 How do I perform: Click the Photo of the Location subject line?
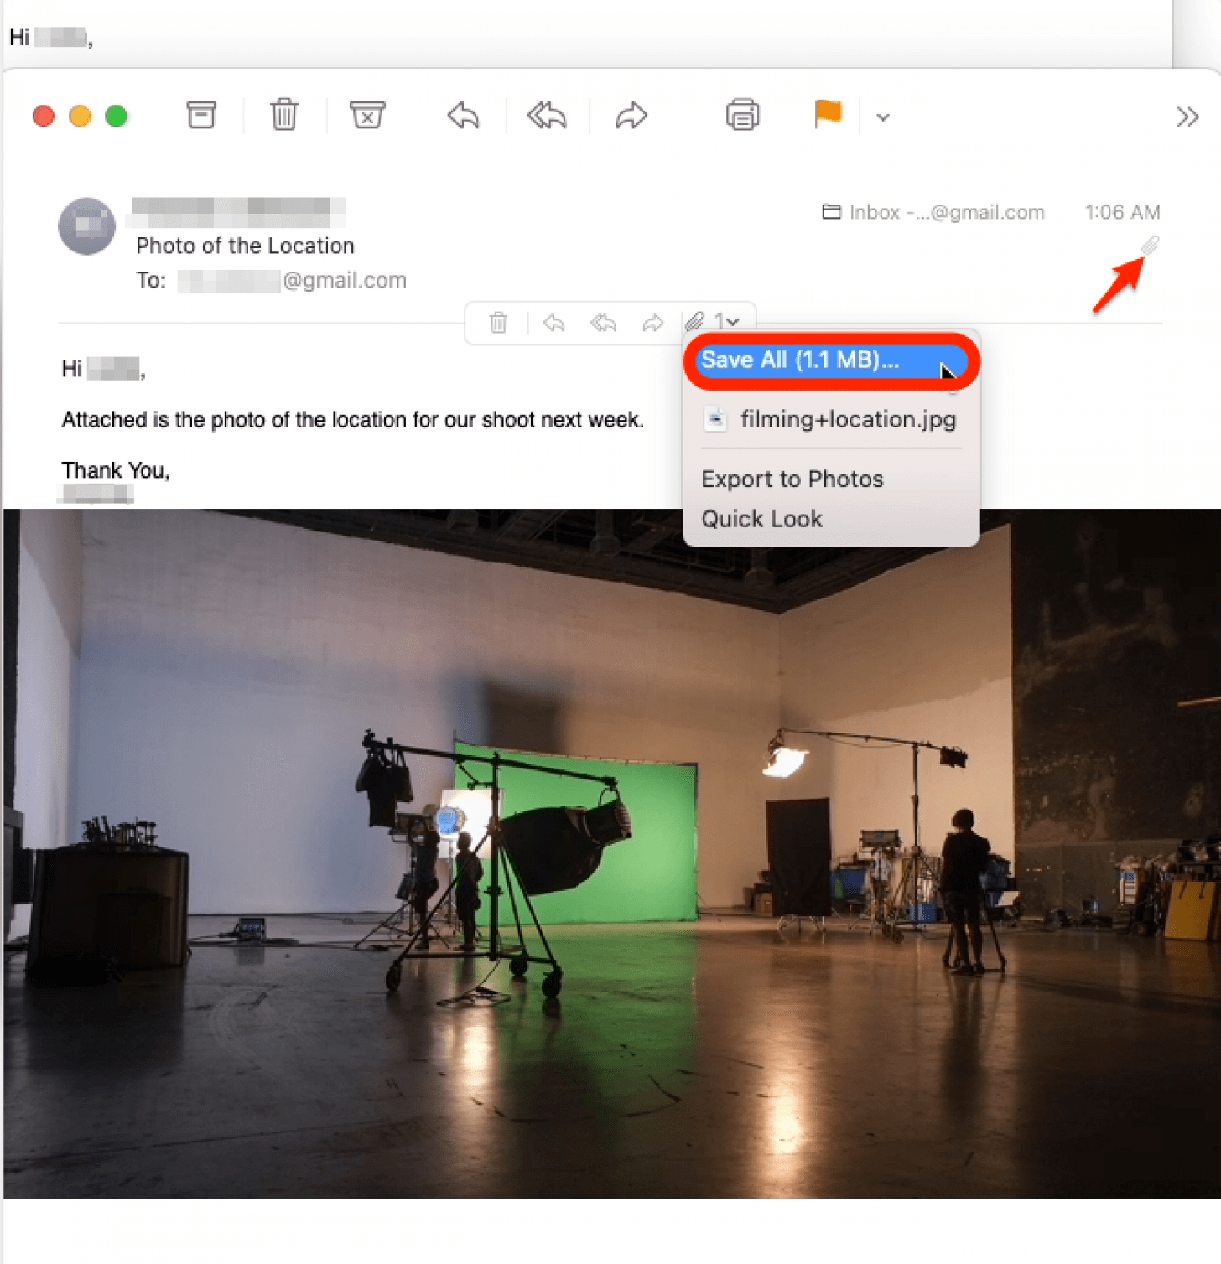pos(245,246)
